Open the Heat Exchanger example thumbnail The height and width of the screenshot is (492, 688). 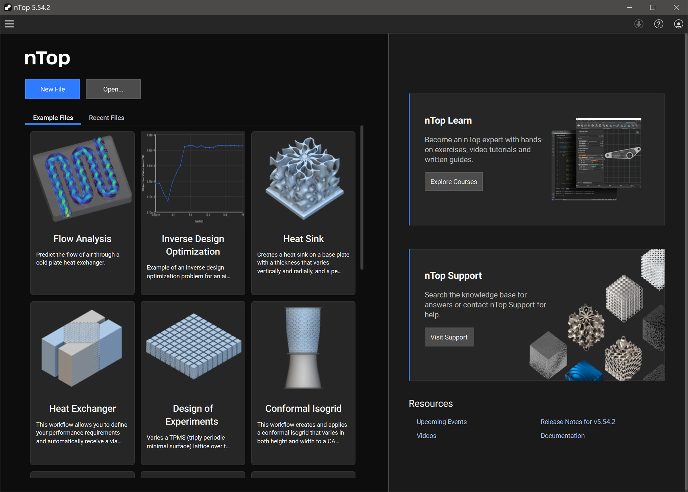pyautogui.click(x=82, y=348)
